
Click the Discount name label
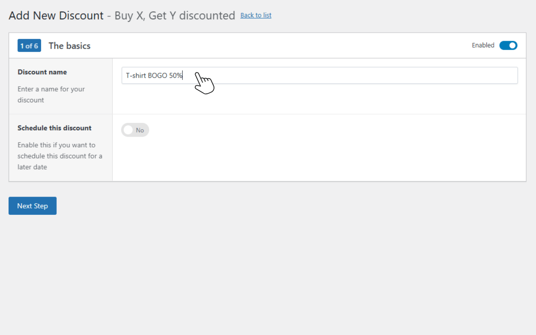click(x=42, y=72)
